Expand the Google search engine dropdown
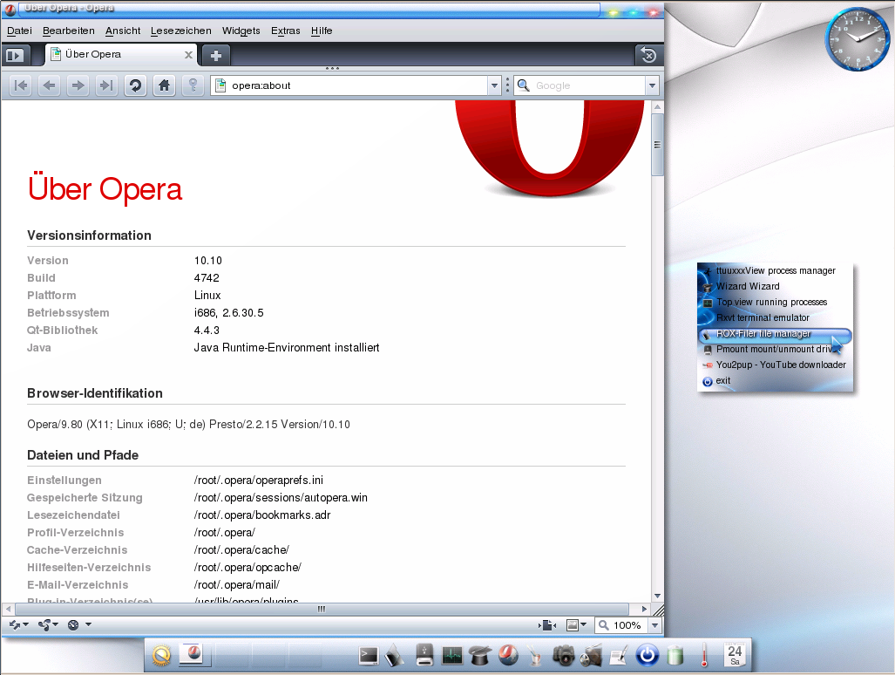Viewport: 895px width, 675px height. (x=653, y=85)
